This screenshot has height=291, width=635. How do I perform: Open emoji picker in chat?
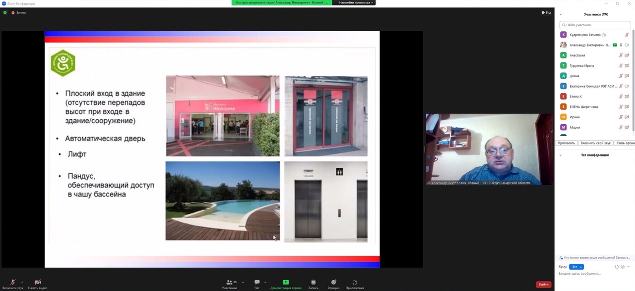coord(623,267)
